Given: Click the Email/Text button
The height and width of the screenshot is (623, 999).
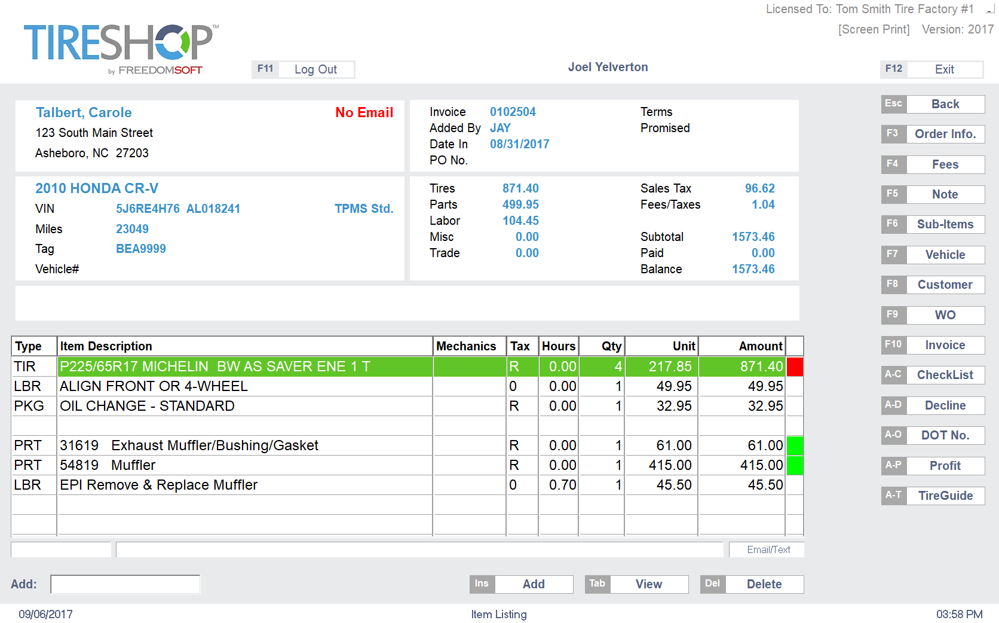Looking at the screenshot, I should coord(767,549).
